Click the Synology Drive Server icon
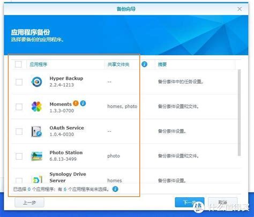 (37, 179)
